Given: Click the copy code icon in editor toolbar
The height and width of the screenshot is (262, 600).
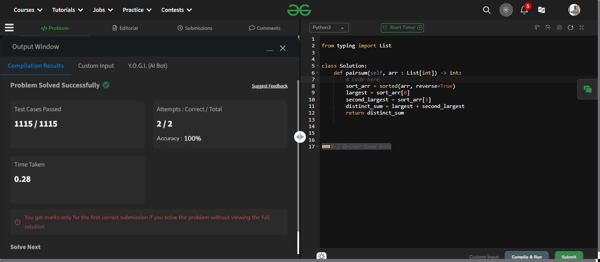Looking at the screenshot, I should coord(537,27).
